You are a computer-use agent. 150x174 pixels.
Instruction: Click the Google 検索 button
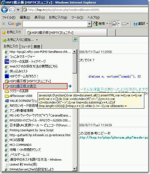[99, 24]
